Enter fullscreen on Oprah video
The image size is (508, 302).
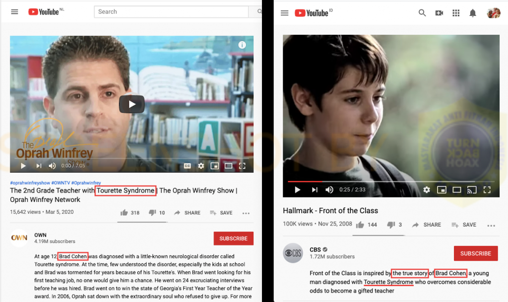(242, 166)
